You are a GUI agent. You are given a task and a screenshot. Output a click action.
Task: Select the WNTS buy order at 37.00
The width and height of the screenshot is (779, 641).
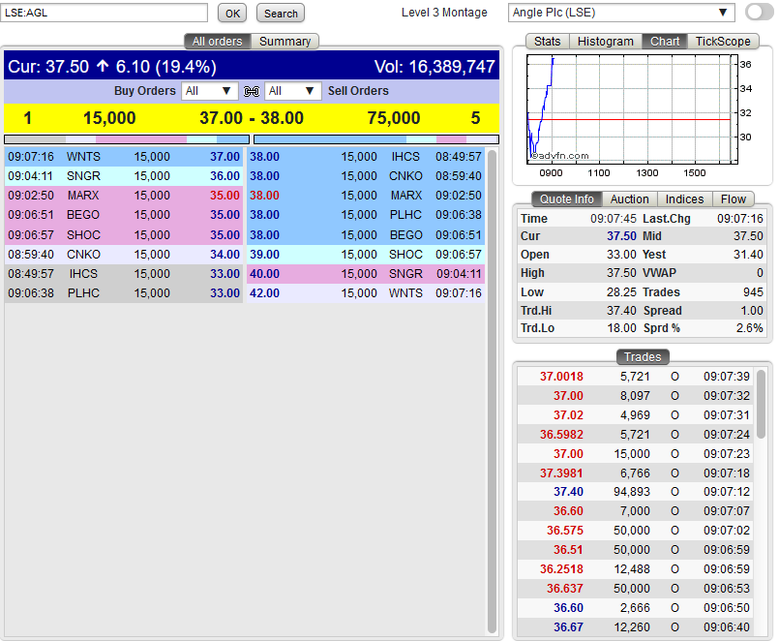[124, 157]
